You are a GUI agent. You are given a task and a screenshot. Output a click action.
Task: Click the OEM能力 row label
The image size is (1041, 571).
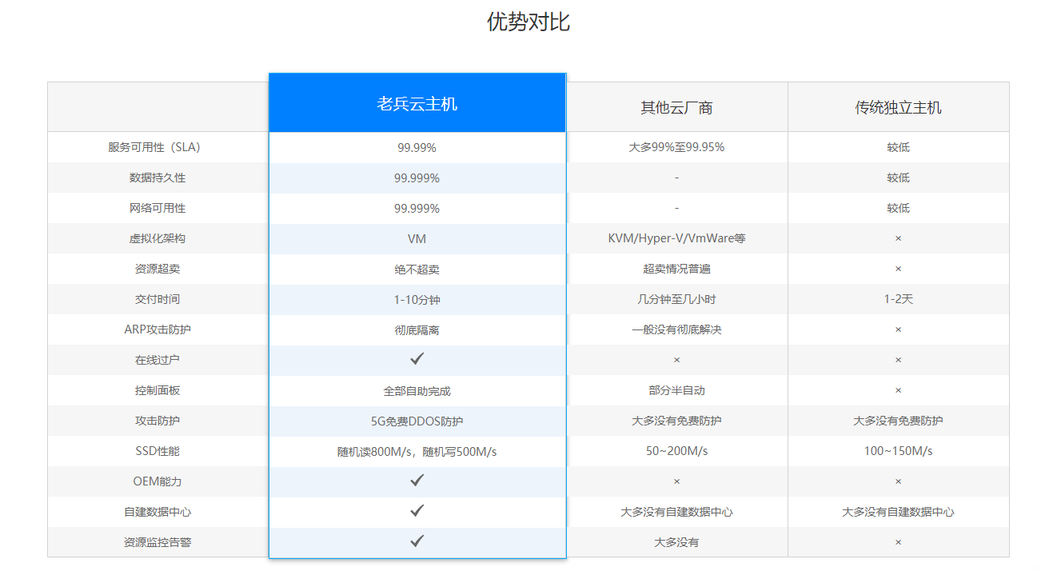(x=158, y=481)
